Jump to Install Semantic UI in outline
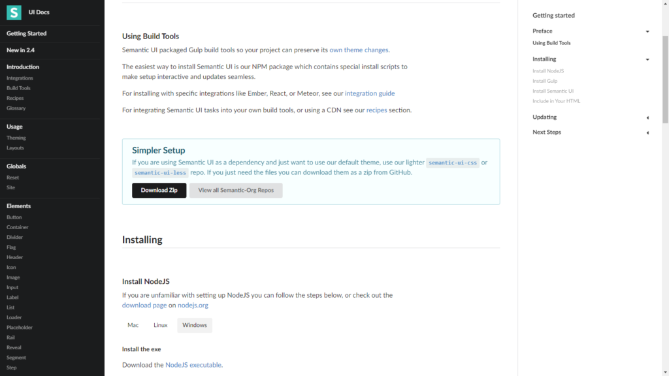The height and width of the screenshot is (376, 669). tap(553, 91)
